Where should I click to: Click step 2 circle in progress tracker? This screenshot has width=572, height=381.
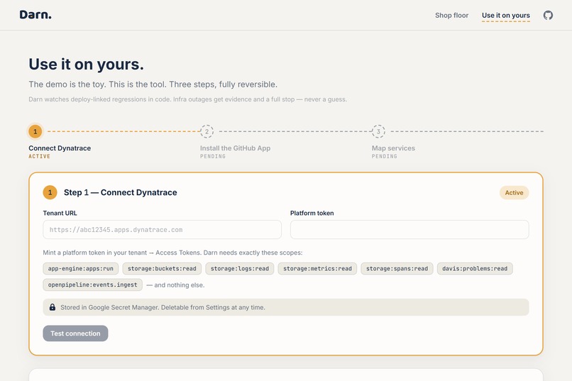pos(207,132)
